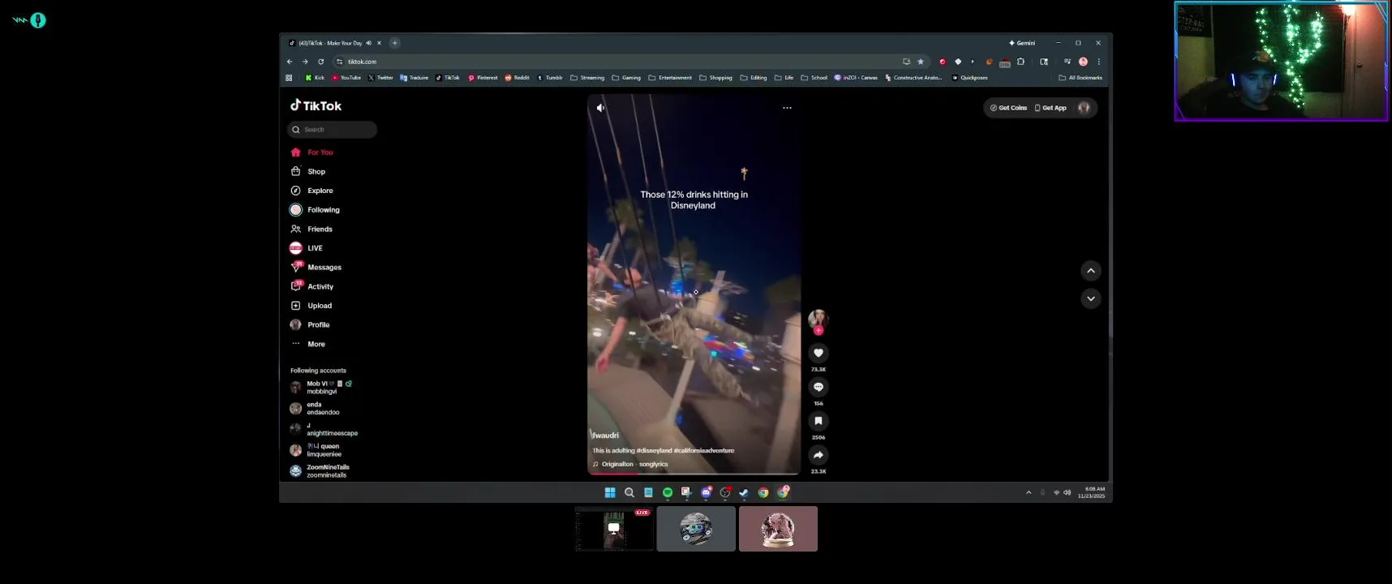
Task: Click the #californiaadventure hashtag
Action: point(704,450)
